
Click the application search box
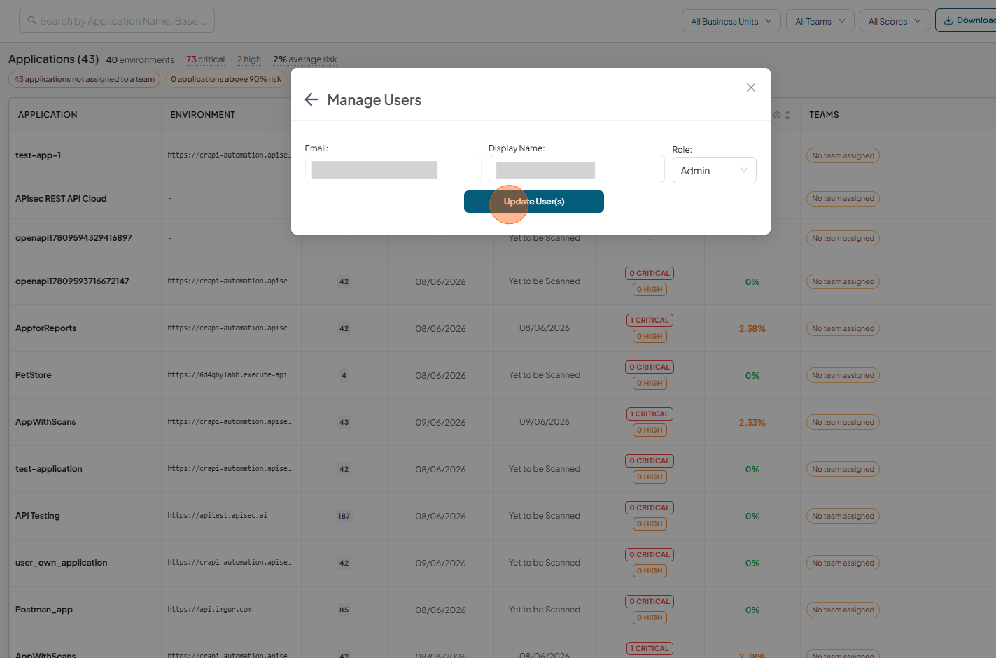click(x=117, y=20)
